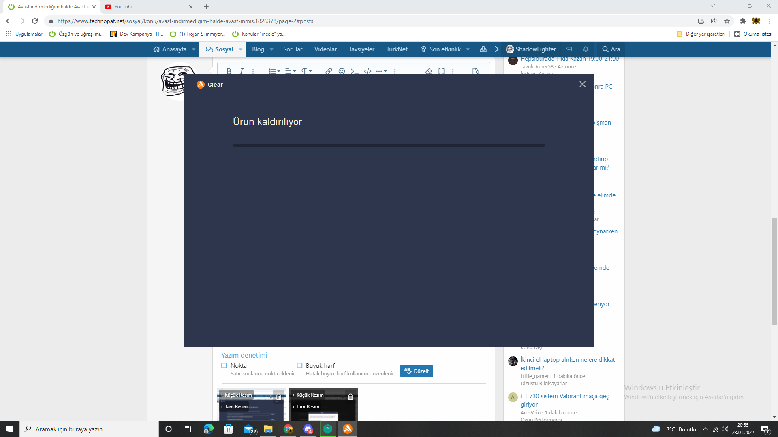Image resolution: width=778 pixels, height=437 pixels.
Task: Open the Sorular menu item
Action: [293, 49]
